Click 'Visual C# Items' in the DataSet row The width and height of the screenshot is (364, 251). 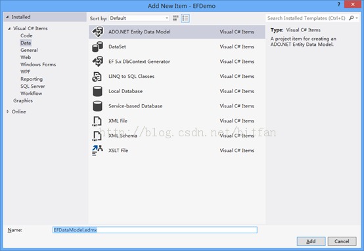point(237,47)
